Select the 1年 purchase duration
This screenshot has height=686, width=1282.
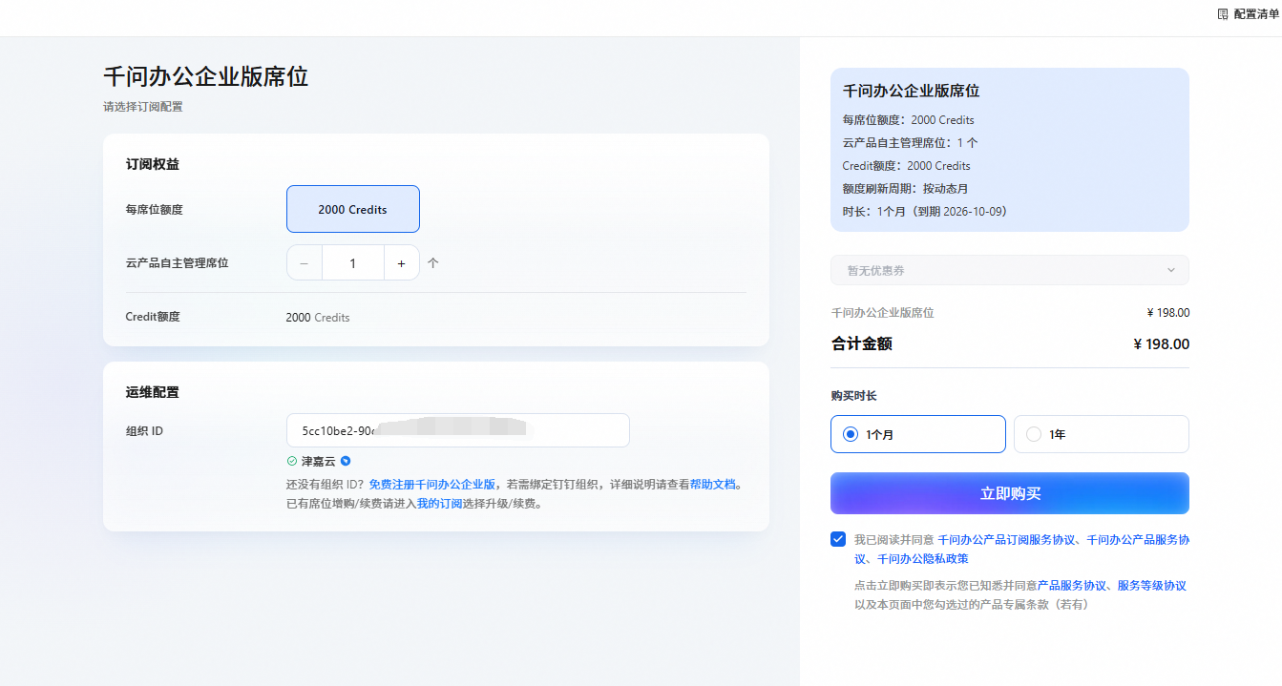pos(1102,434)
